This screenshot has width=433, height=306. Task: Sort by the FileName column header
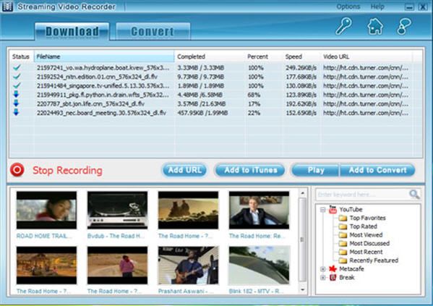(104, 56)
